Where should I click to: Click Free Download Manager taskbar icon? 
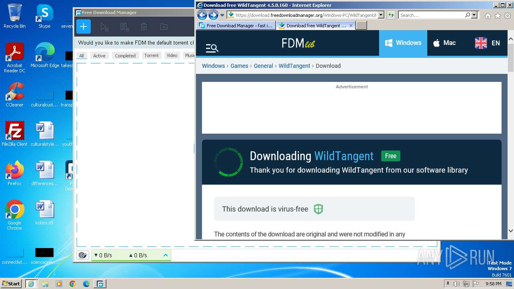click(x=100, y=283)
